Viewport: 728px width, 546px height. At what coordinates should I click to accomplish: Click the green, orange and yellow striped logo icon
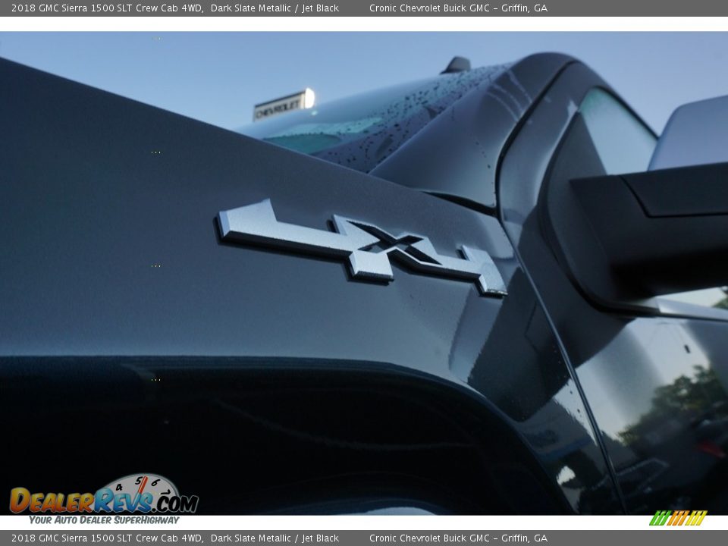pos(678,518)
